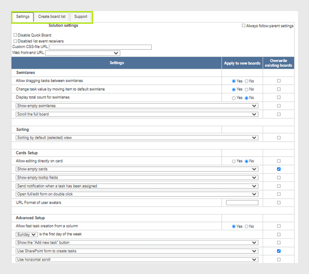The width and height of the screenshot is (309, 274).
Task: Click the Swimlanes section heading
Action: click(26, 73)
